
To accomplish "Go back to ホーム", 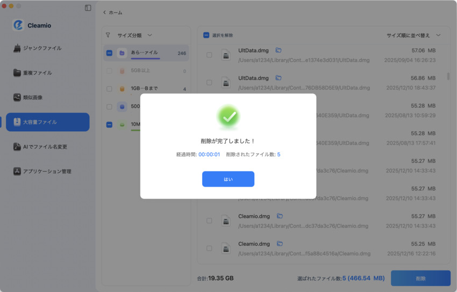I will coord(113,12).
